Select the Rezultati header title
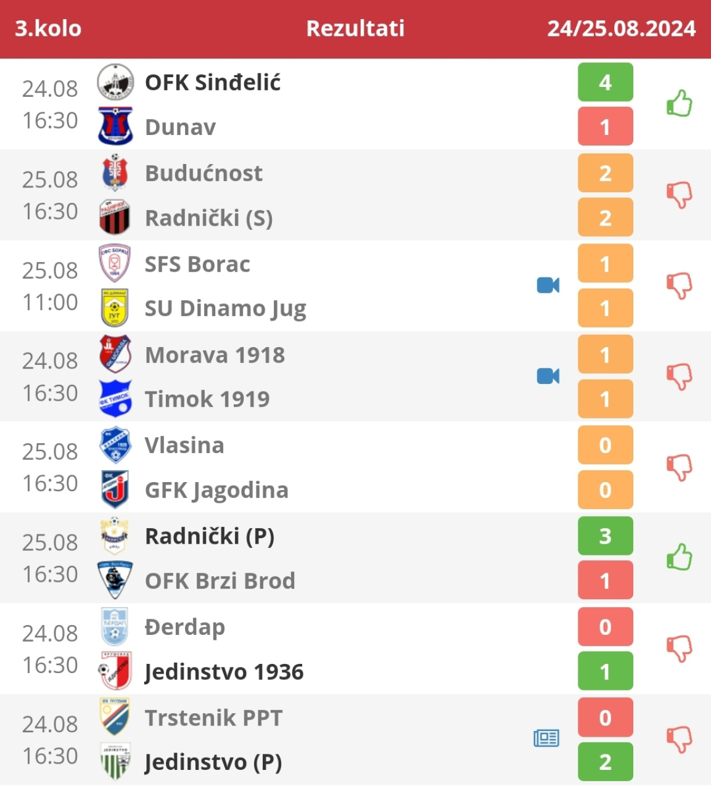 [x=355, y=28]
